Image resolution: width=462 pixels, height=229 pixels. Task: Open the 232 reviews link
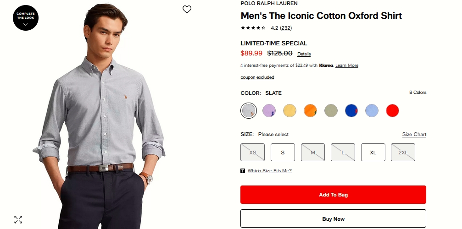pos(286,28)
